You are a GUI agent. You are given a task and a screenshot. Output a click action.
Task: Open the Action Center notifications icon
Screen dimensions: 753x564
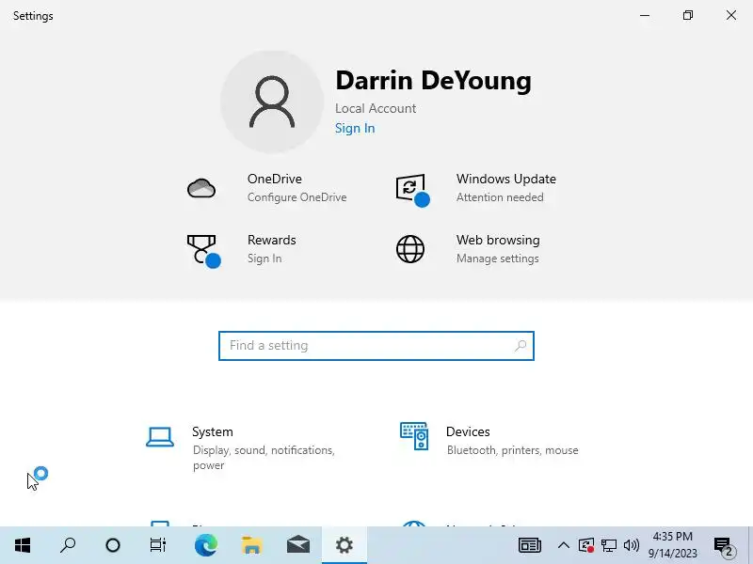[x=725, y=546]
